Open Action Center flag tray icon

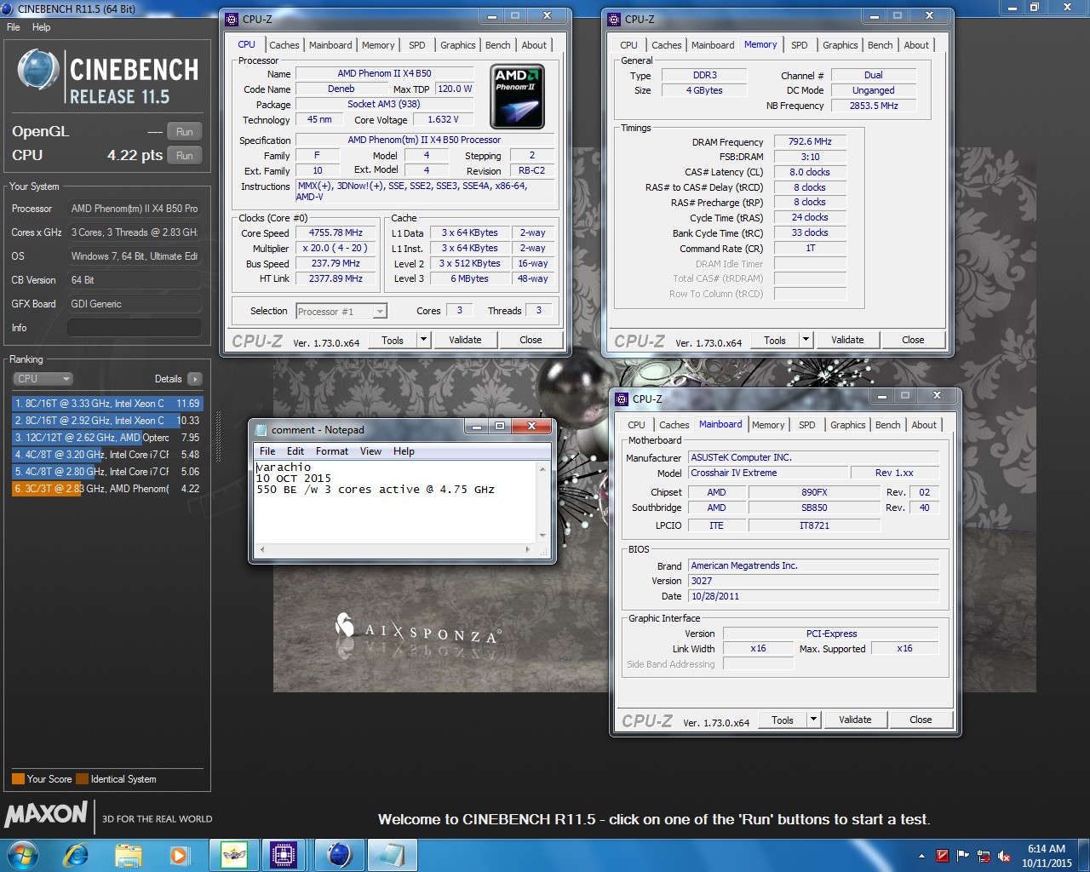(x=963, y=856)
